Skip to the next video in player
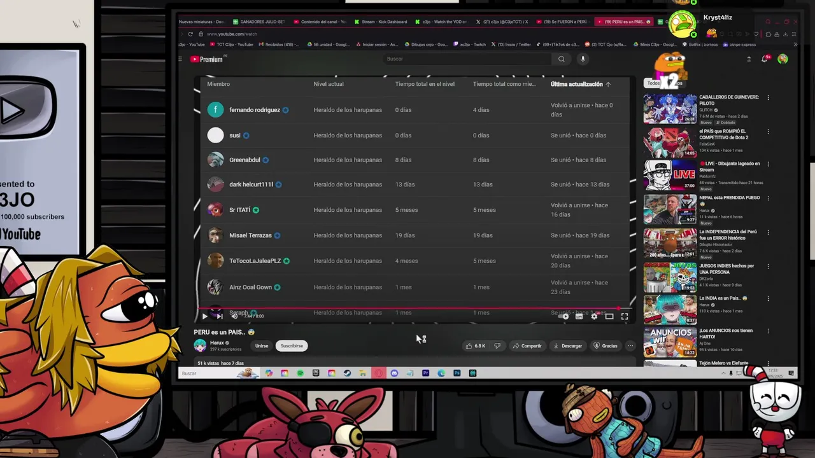This screenshot has width=815, height=458. [x=220, y=316]
